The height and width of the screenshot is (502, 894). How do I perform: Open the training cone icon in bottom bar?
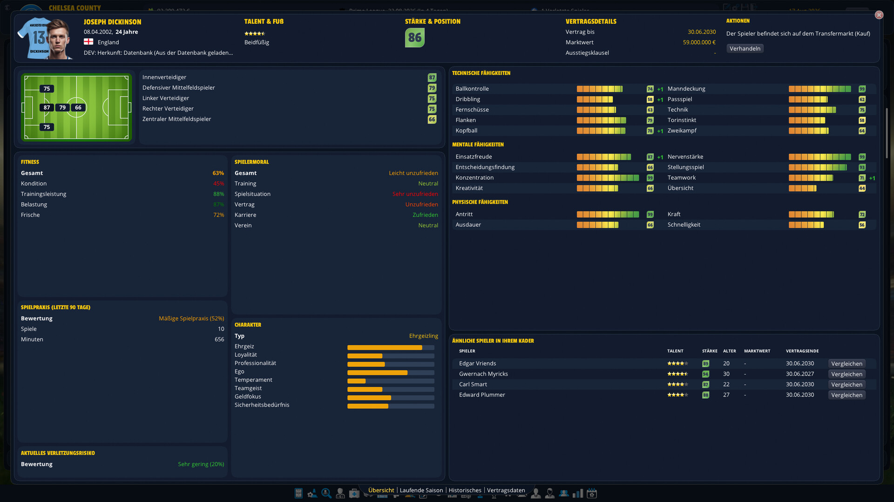312,493
